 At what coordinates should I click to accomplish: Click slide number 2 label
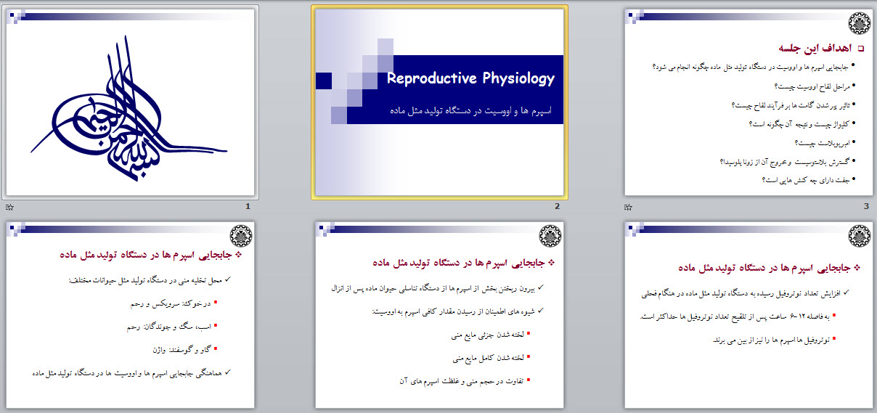[x=558, y=207]
